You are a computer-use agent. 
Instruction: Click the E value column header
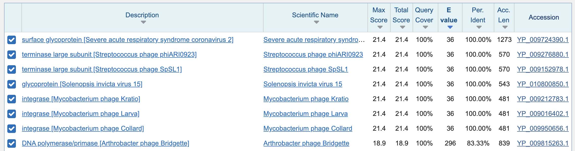tap(449, 15)
